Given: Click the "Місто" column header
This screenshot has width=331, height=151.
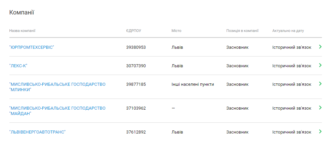Looking at the screenshot, I should [x=176, y=31].
